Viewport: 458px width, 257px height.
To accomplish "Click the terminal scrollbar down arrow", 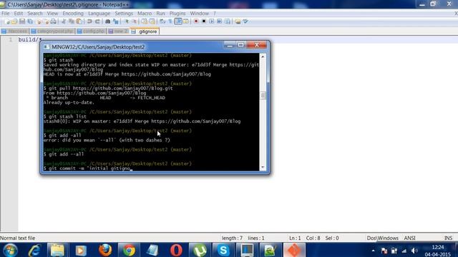I will 263,167.
